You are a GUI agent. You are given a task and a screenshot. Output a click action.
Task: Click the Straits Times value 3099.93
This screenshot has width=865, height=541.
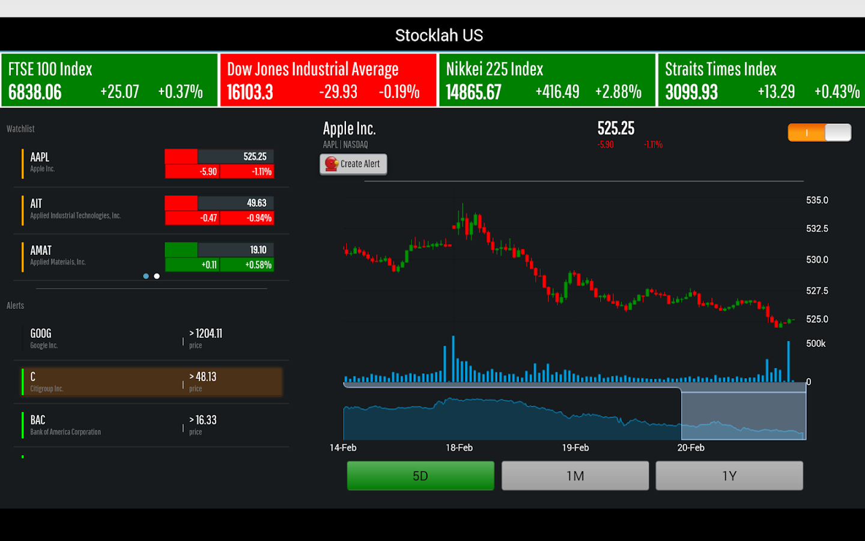tap(691, 92)
